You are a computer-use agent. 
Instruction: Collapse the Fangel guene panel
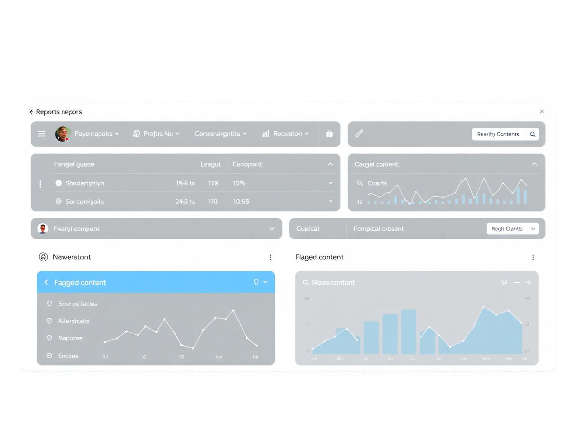(x=330, y=164)
